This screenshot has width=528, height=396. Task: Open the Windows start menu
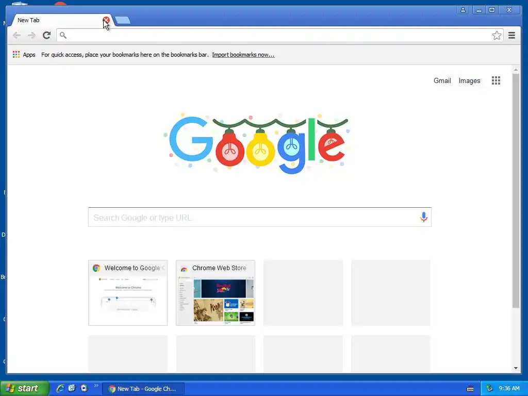(24, 388)
